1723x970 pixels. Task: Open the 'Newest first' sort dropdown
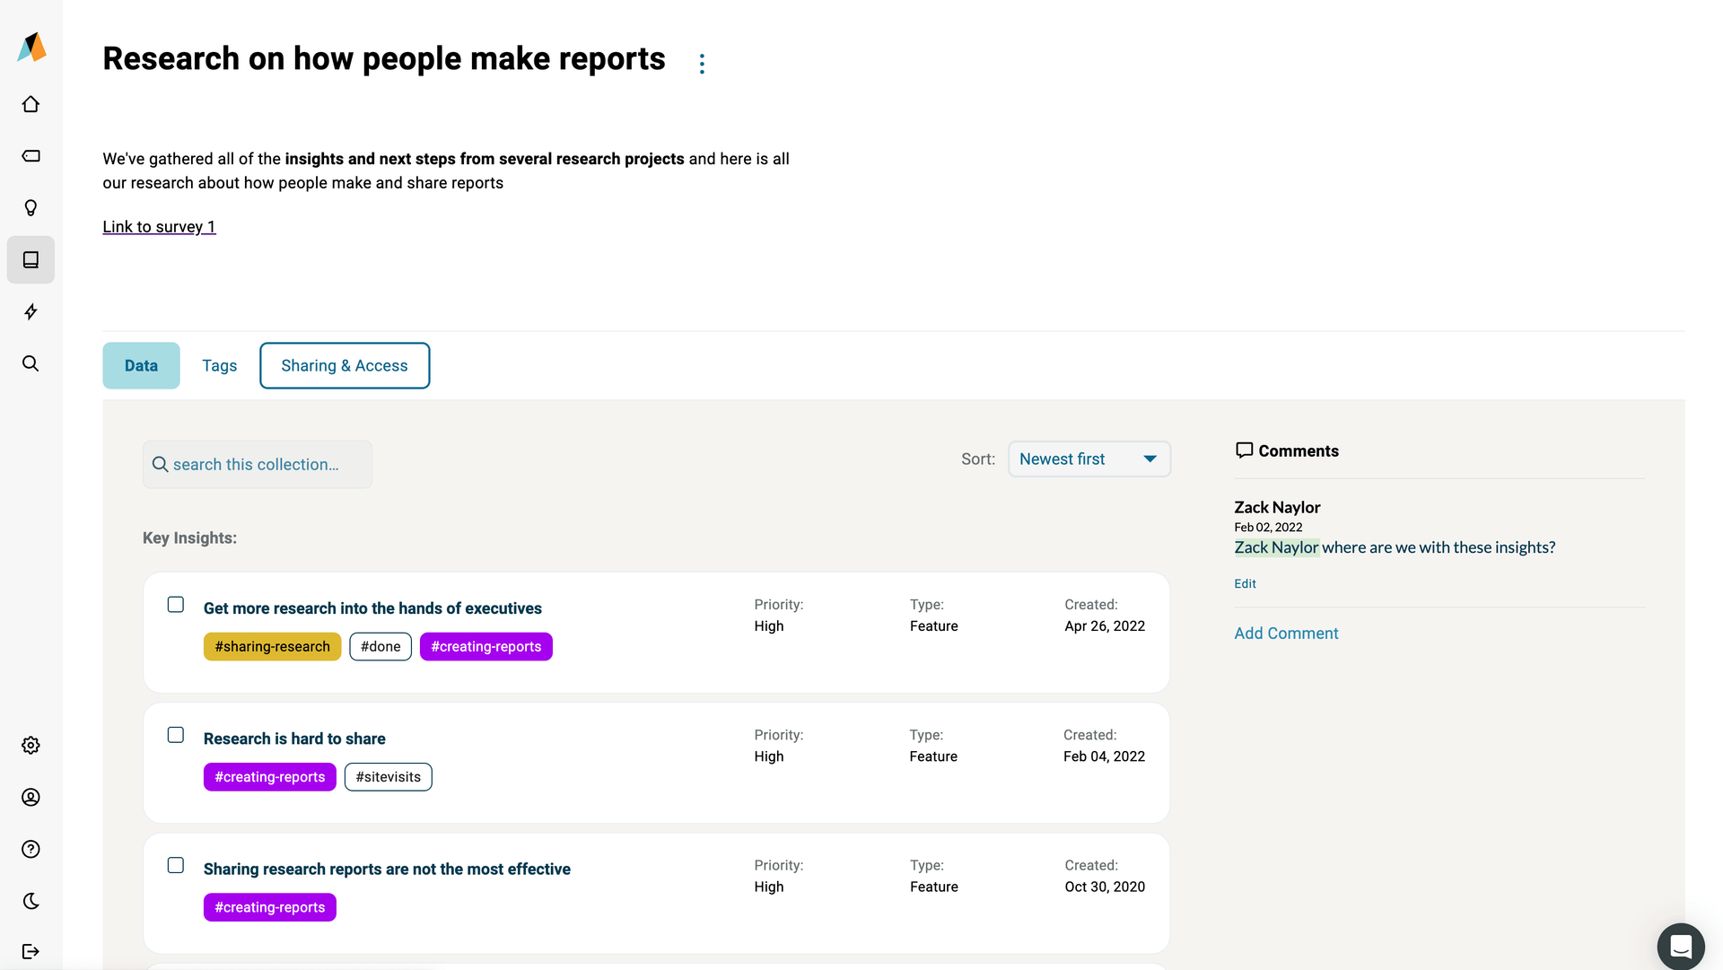click(x=1089, y=459)
